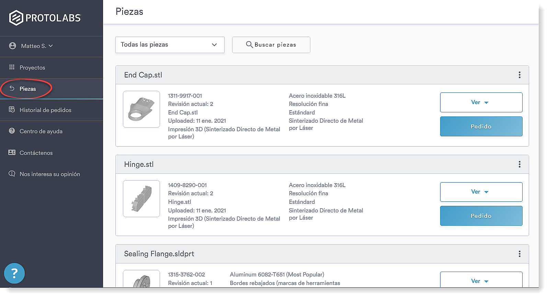Click the Contáctenos contact card icon
Image resolution: width=549 pixels, height=298 pixels.
click(12, 152)
